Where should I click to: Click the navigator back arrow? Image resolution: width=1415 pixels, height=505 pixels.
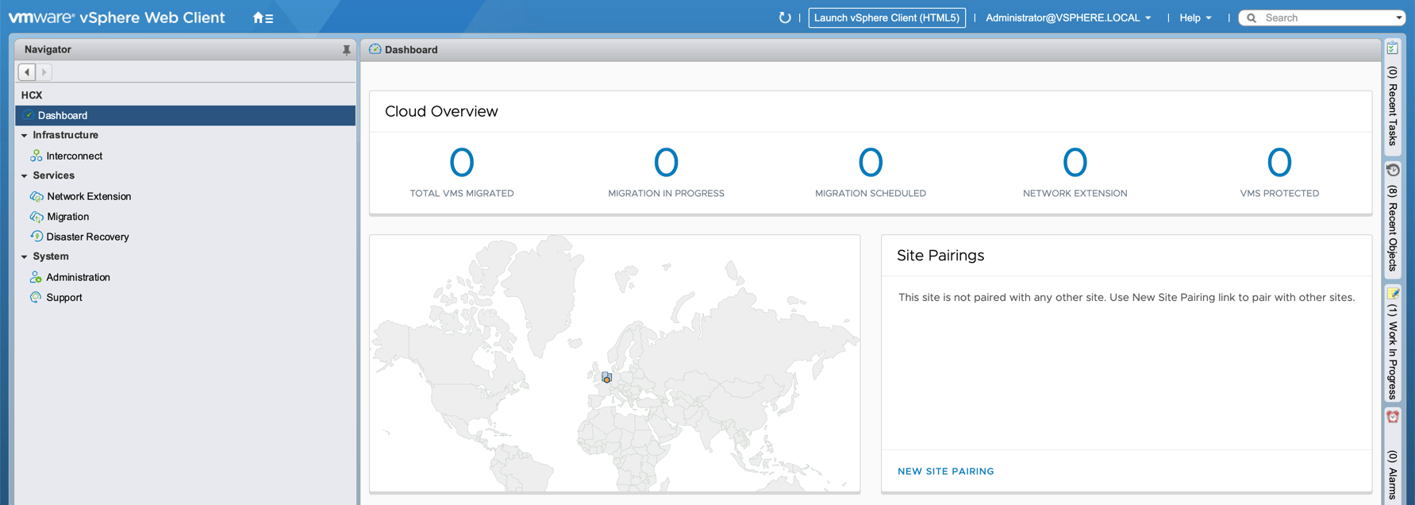(x=27, y=72)
